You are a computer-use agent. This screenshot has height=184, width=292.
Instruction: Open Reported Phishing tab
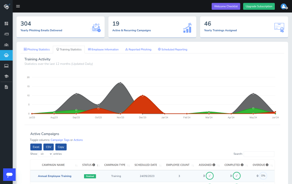click(x=138, y=50)
